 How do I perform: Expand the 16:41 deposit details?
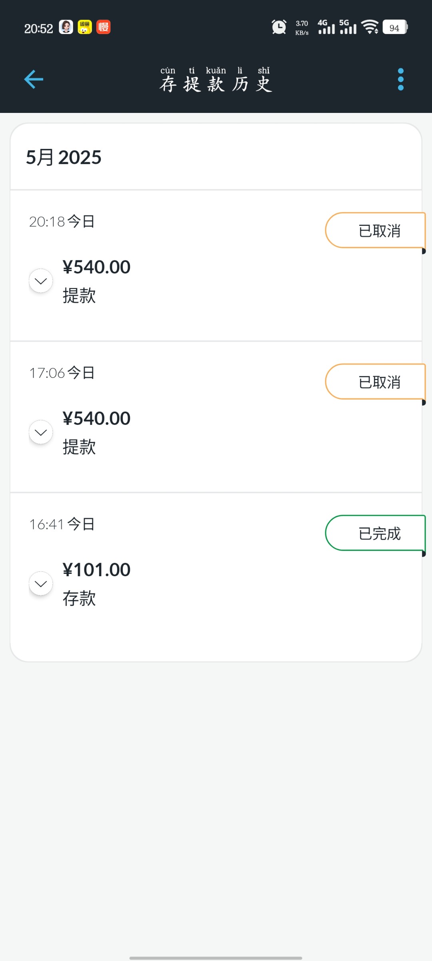point(41,584)
